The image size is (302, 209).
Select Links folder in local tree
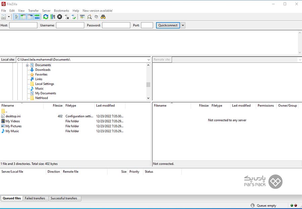click(39, 79)
